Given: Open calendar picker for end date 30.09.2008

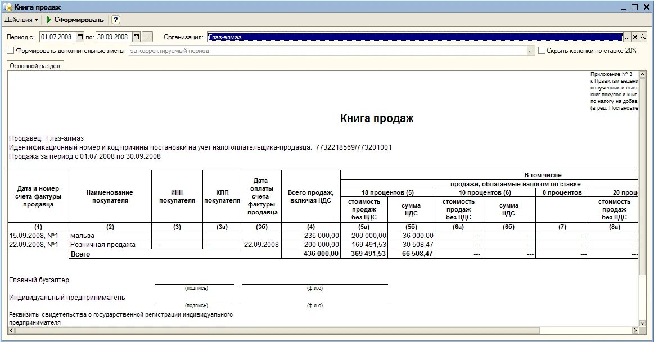Looking at the screenshot, I should click(x=137, y=37).
